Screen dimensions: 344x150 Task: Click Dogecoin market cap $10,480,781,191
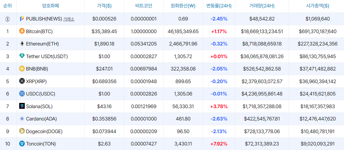318,131
